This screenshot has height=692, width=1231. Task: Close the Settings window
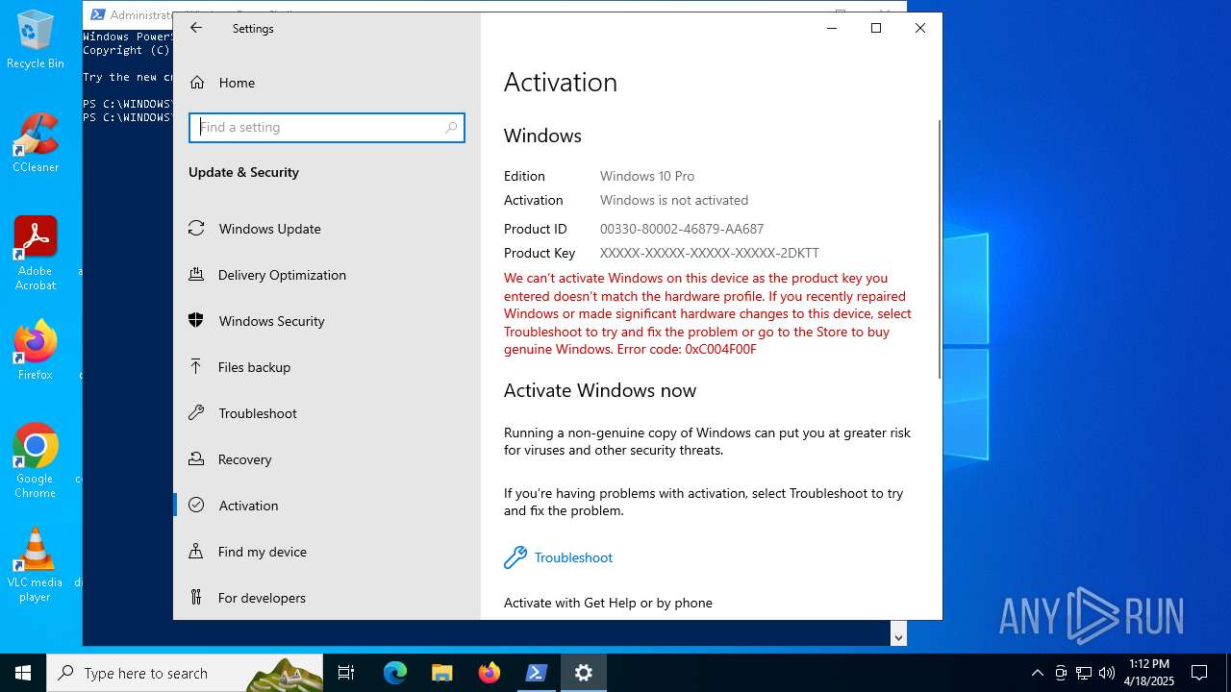tap(920, 28)
